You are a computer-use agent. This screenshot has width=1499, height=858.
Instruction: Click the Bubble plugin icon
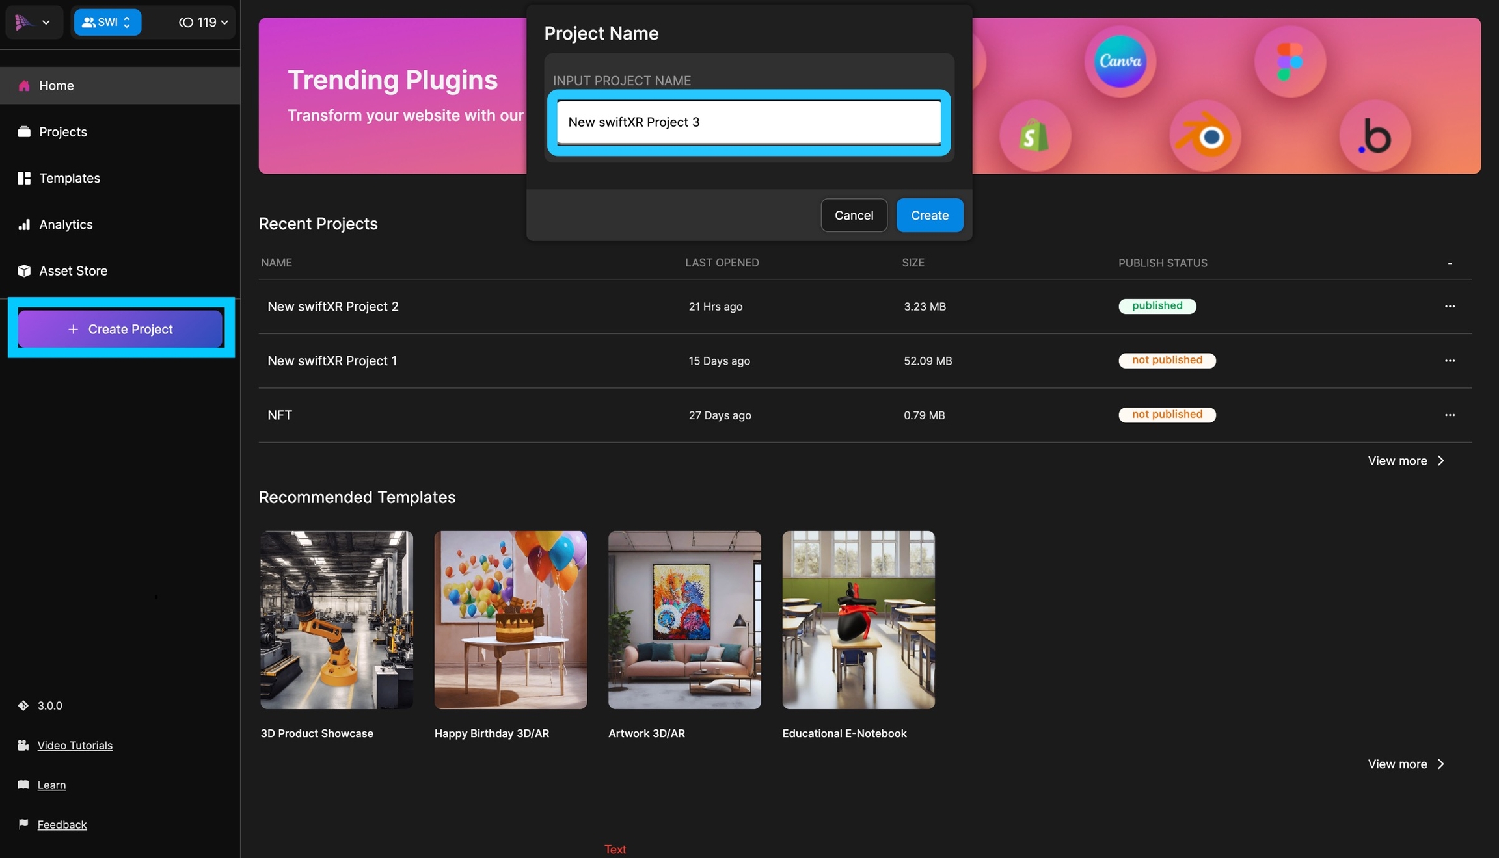click(x=1375, y=136)
